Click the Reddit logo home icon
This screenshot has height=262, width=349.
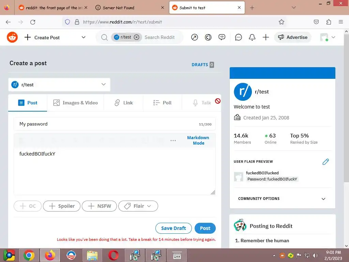point(12,37)
